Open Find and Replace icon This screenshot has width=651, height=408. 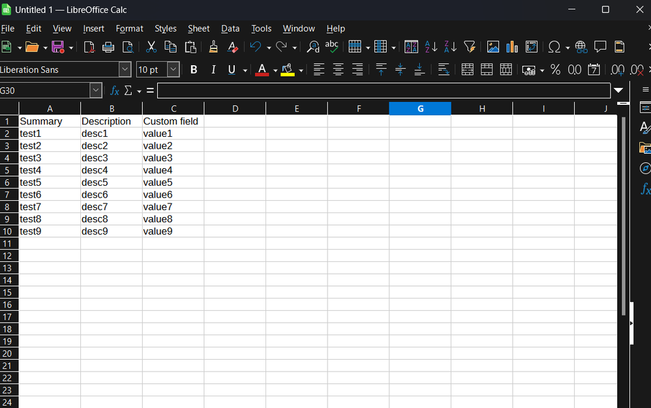pyautogui.click(x=312, y=47)
